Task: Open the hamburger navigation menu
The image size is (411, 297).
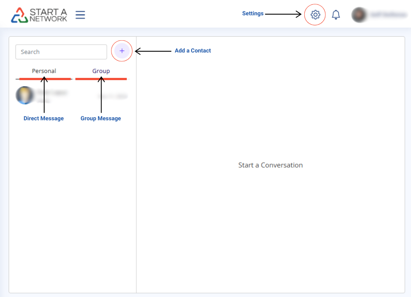Action: [80, 15]
